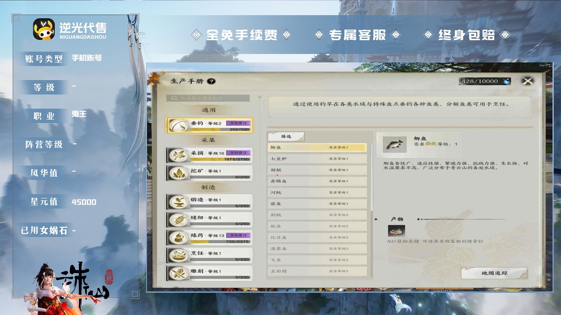Click the 手机账号 account type value
The height and width of the screenshot is (315, 561).
[x=87, y=58]
